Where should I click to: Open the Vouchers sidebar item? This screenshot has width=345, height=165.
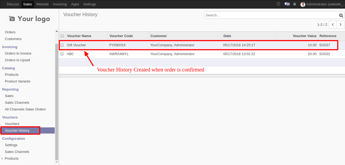click(x=12, y=124)
